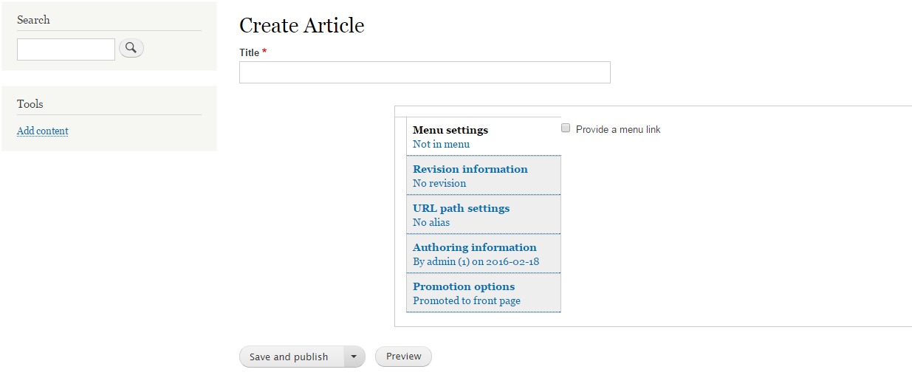Open the Add content link

[x=43, y=131]
